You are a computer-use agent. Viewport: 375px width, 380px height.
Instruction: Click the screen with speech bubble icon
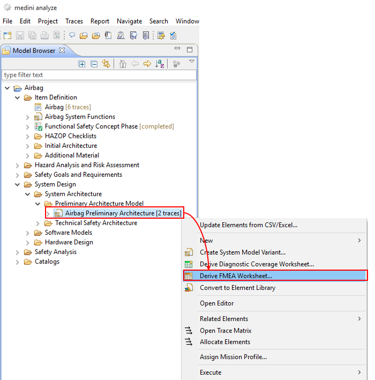coord(133,35)
